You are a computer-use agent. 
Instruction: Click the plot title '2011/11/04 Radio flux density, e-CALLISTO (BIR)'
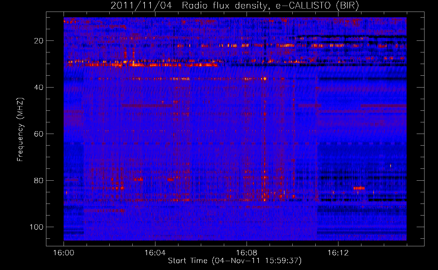pos(235,6)
